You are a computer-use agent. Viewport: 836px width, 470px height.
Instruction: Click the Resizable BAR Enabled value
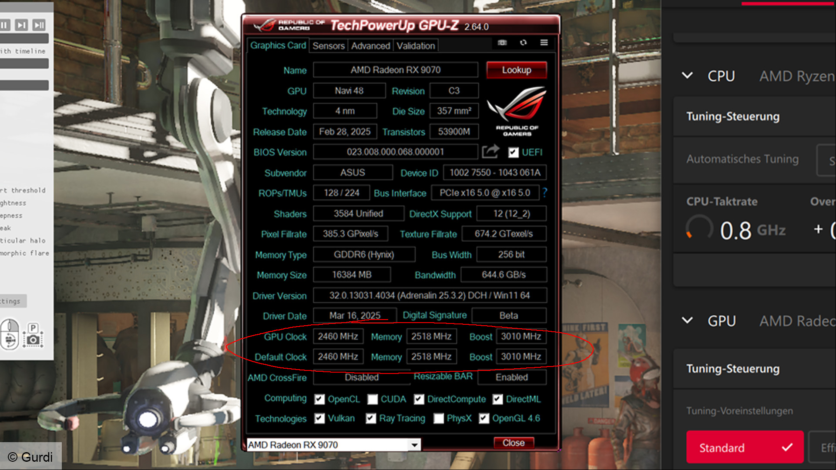512,377
